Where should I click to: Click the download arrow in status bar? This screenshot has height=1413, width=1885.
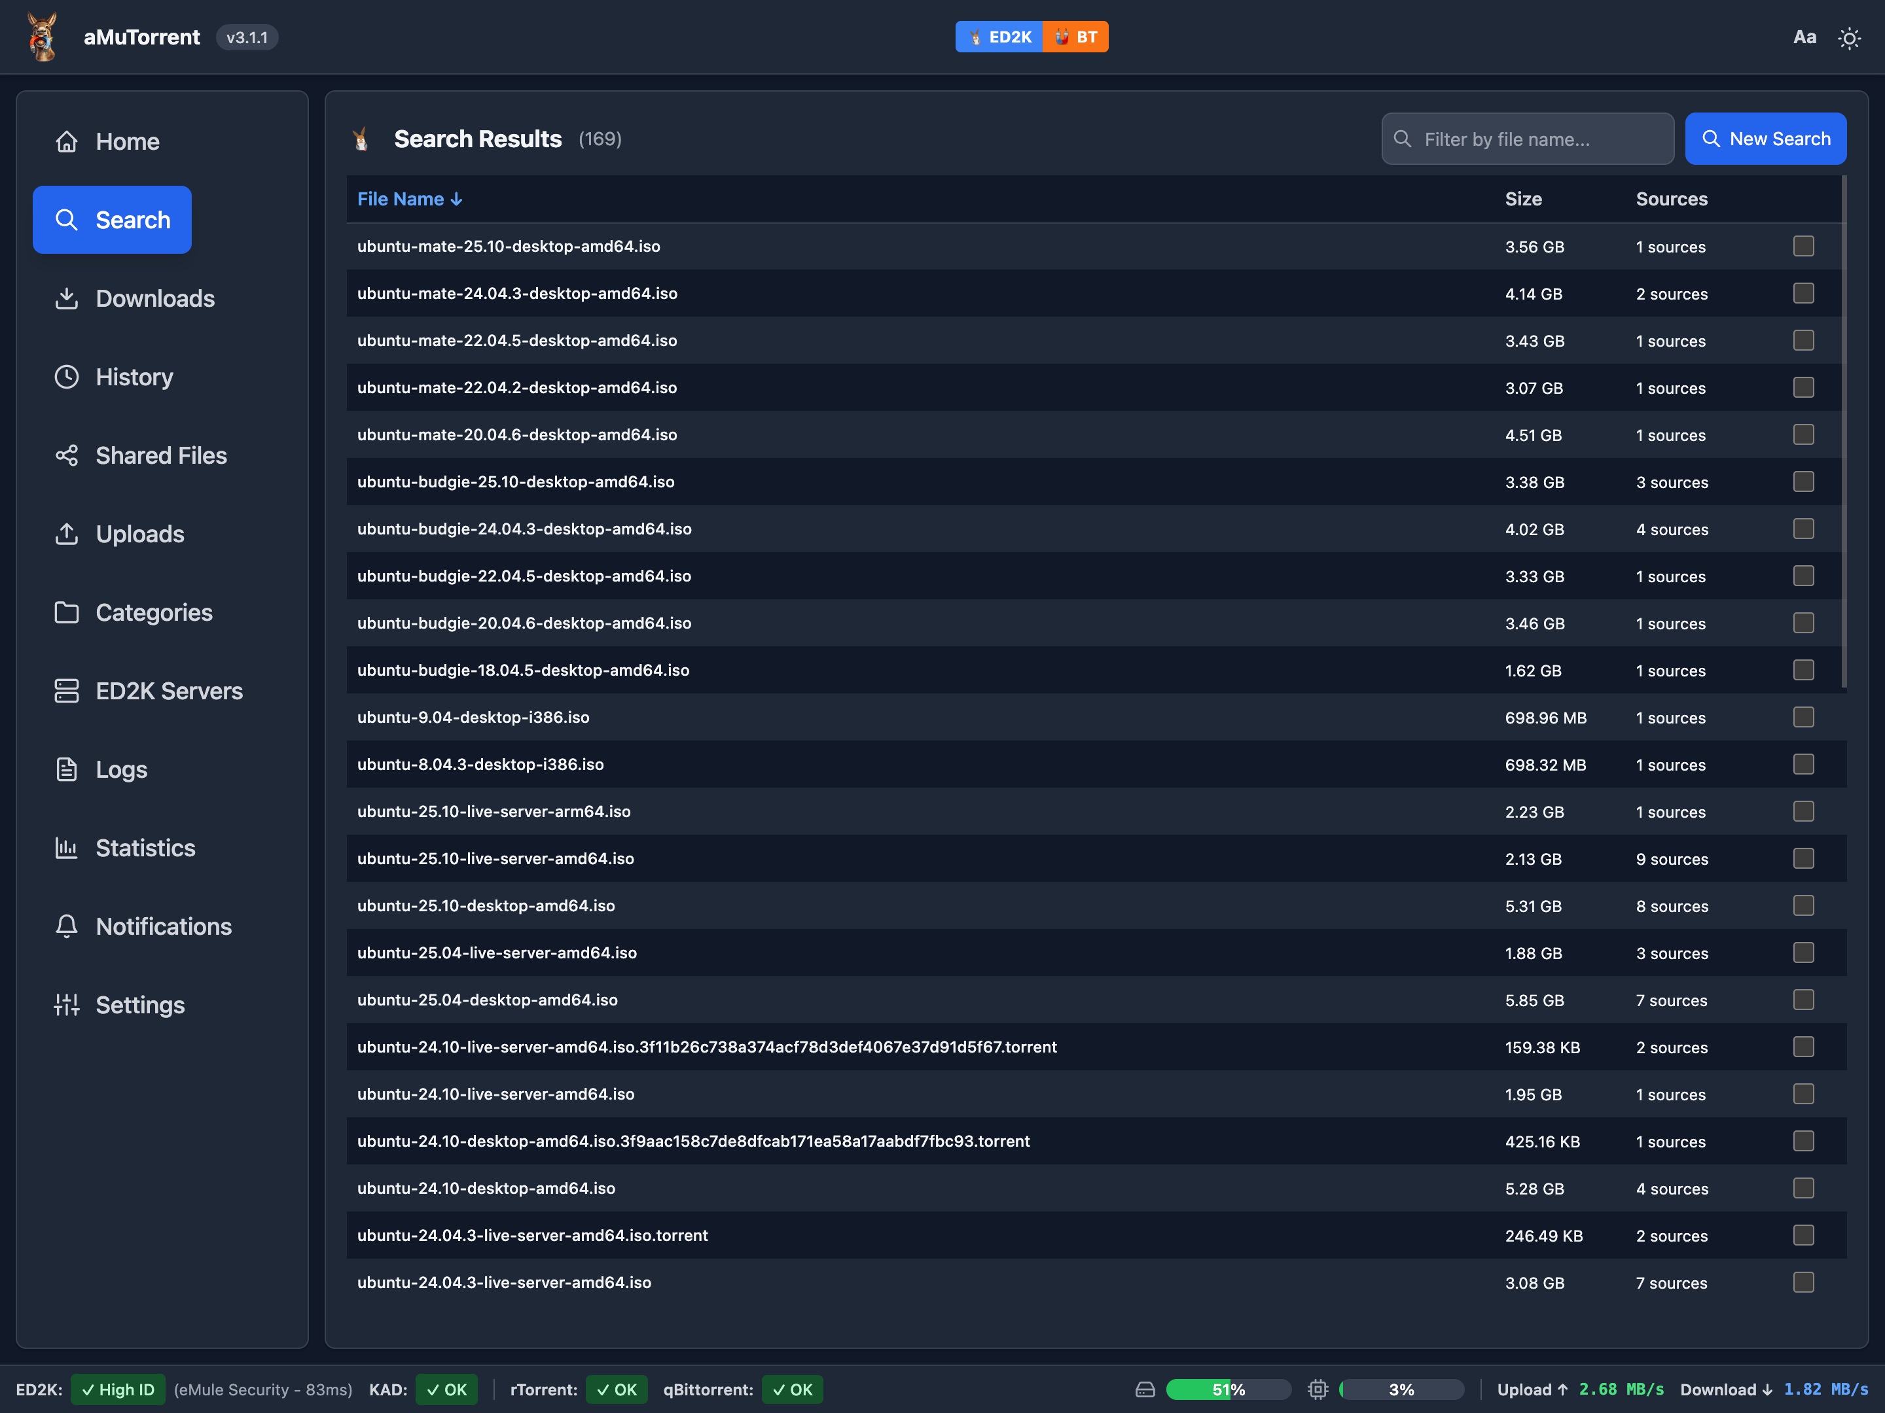1767,1389
